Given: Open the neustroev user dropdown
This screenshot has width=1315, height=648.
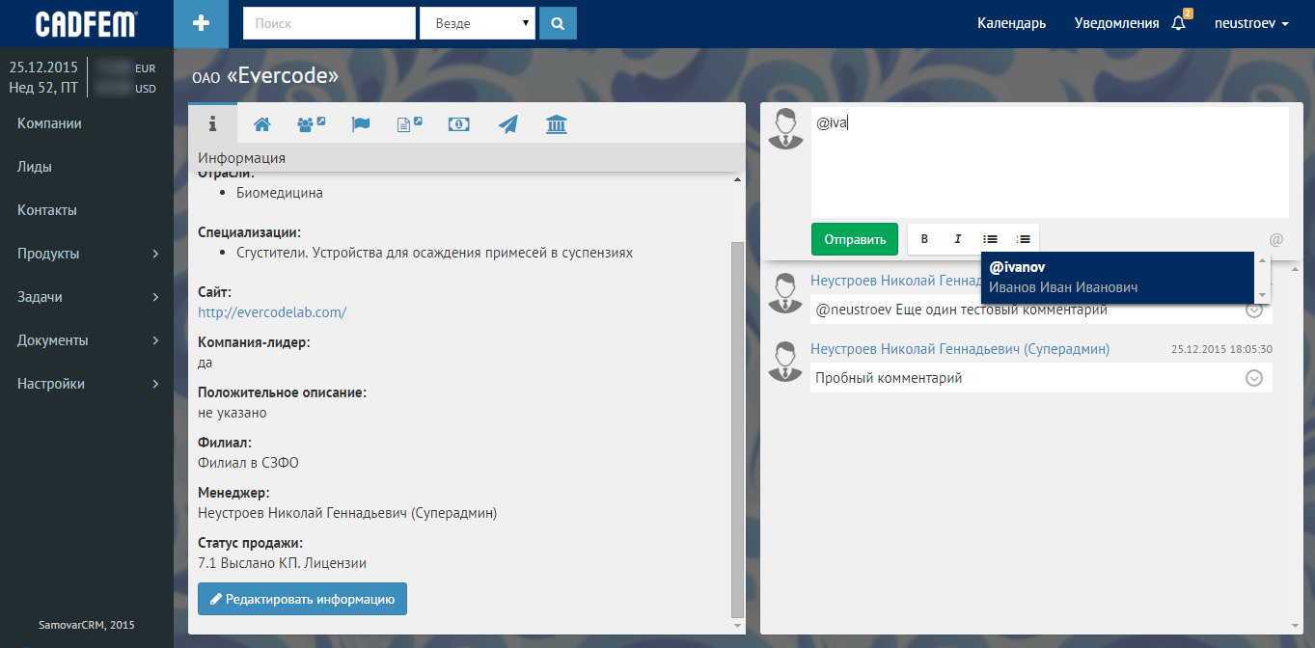Looking at the screenshot, I should point(1250,23).
